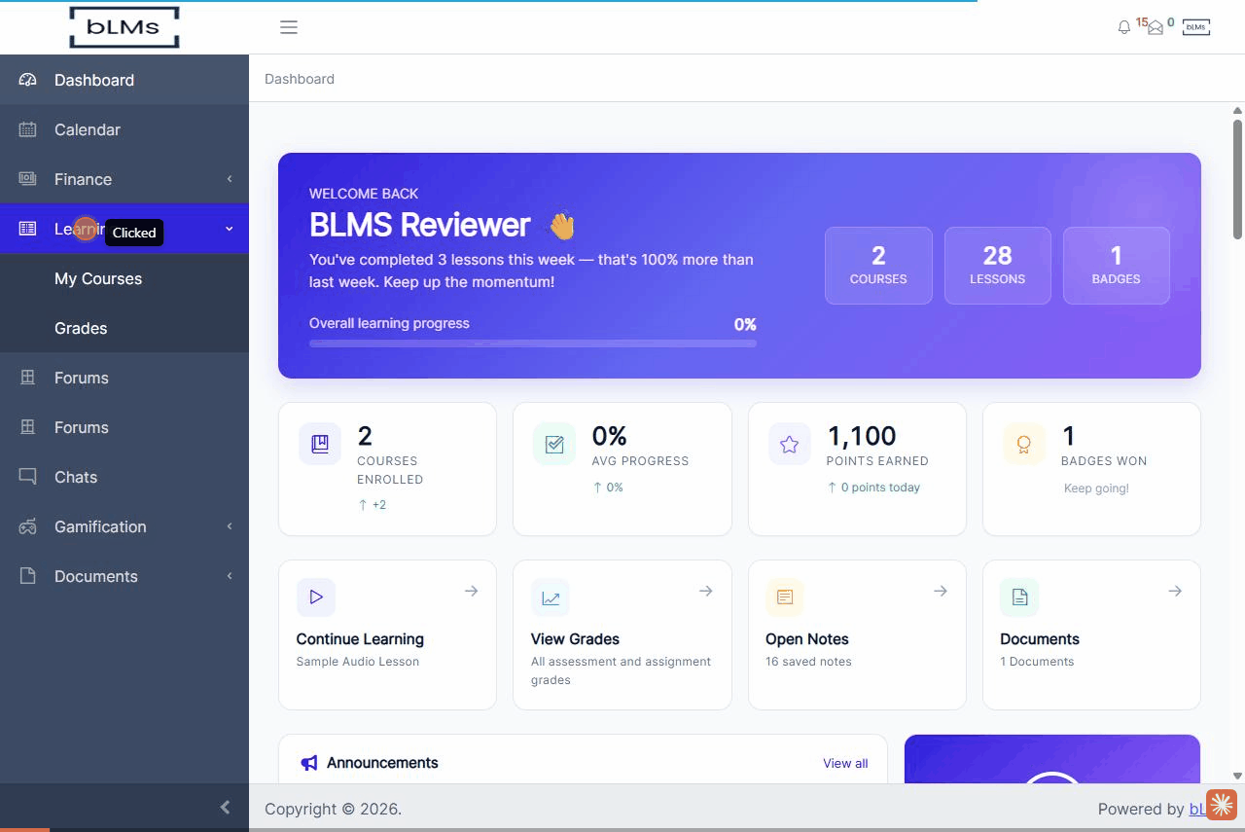The height and width of the screenshot is (832, 1245).
Task: Click the View Grades card arrow
Action: pos(706,591)
